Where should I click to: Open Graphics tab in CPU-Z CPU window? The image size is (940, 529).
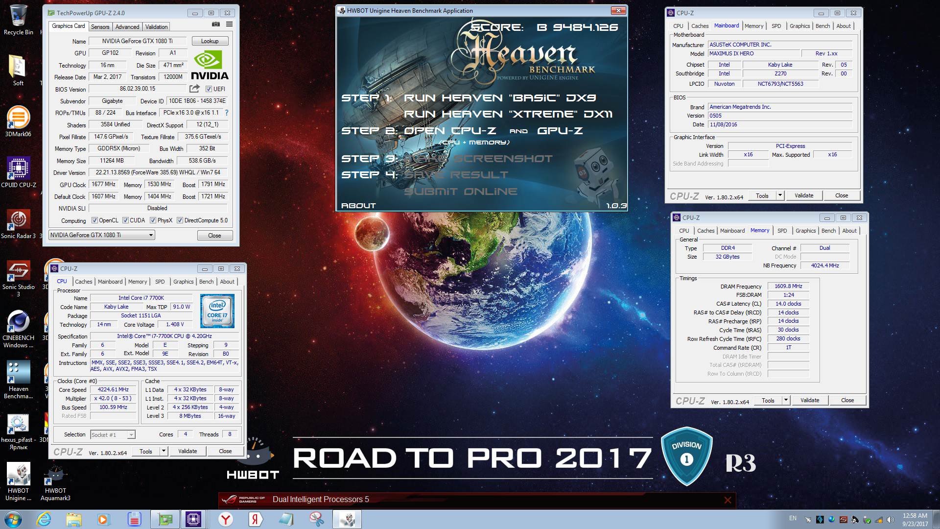[x=184, y=282]
